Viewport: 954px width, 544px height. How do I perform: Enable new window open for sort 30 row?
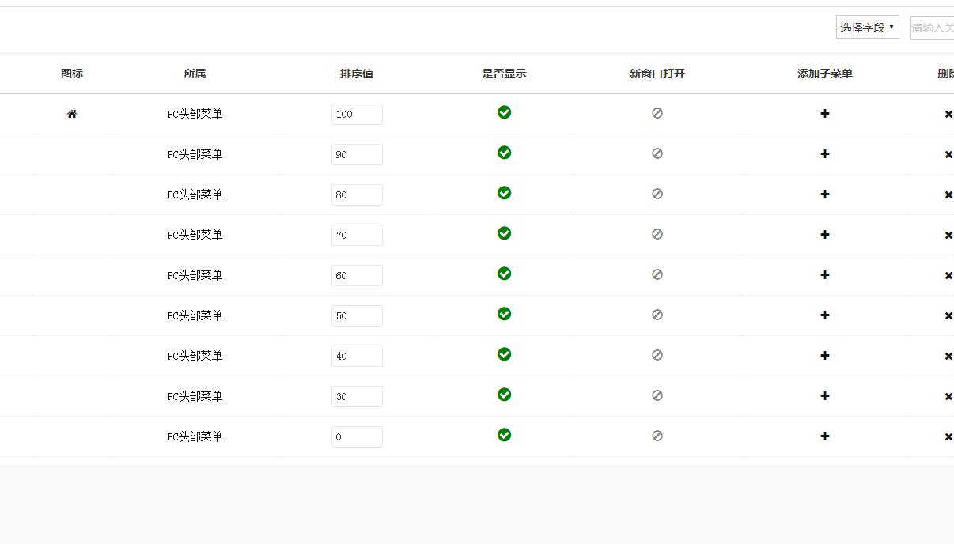pyautogui.click(x=657, y=395)
